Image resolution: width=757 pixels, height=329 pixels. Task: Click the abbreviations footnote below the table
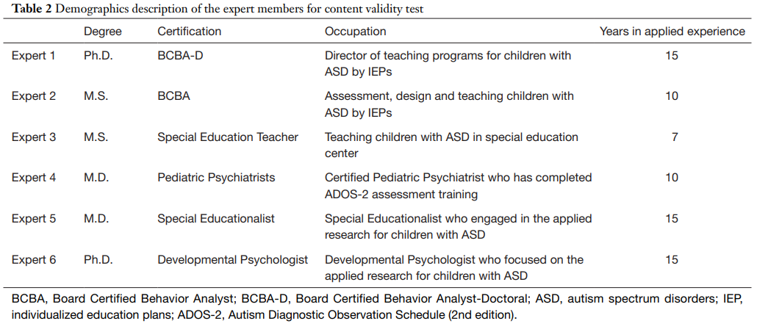coord(378,307)
